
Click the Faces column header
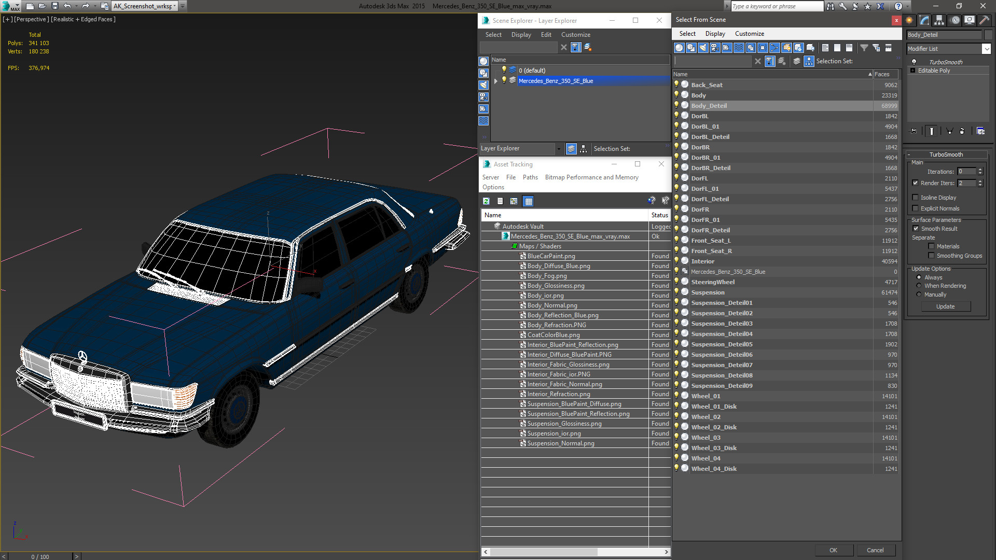click(886, 74)
